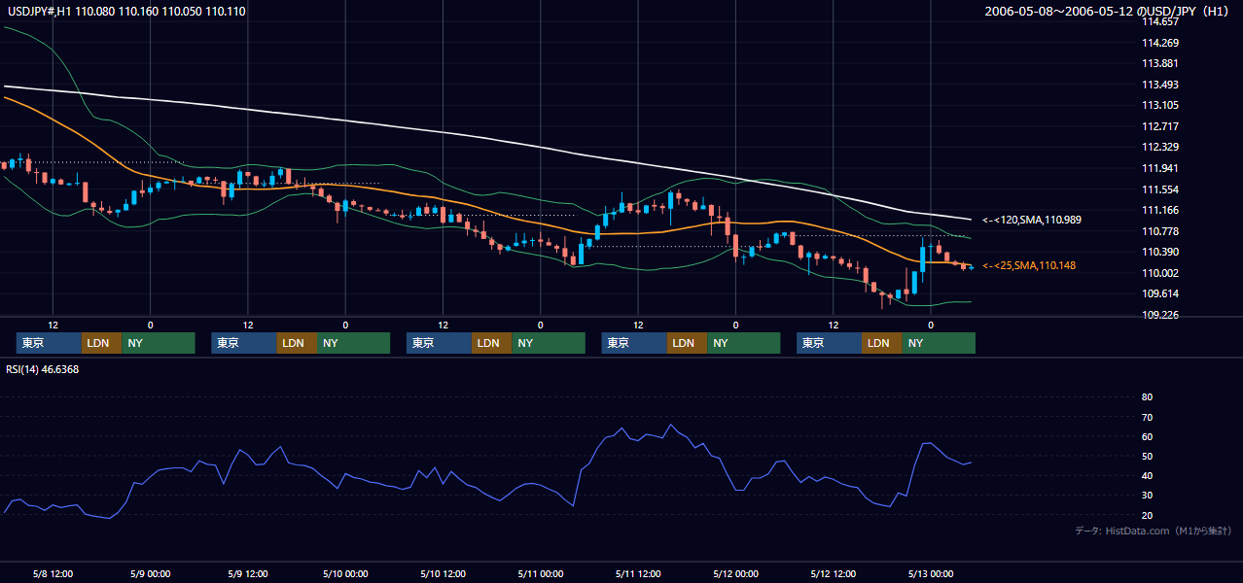Click price axis value 111.554

point(1159,189)
